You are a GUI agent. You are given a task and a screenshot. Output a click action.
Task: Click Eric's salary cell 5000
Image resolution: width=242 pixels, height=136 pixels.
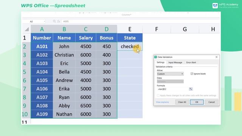(x=86, y=63)
